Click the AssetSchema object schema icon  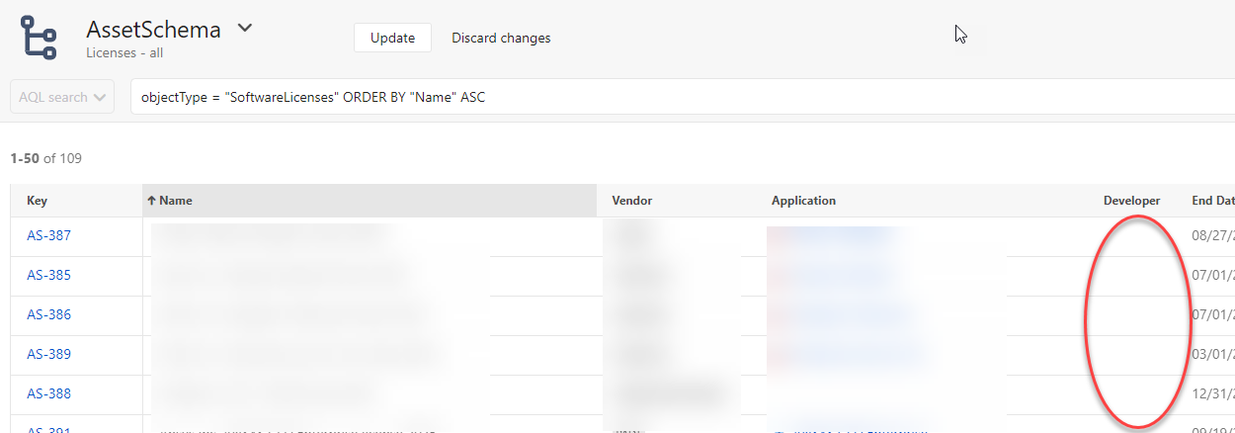40,38
